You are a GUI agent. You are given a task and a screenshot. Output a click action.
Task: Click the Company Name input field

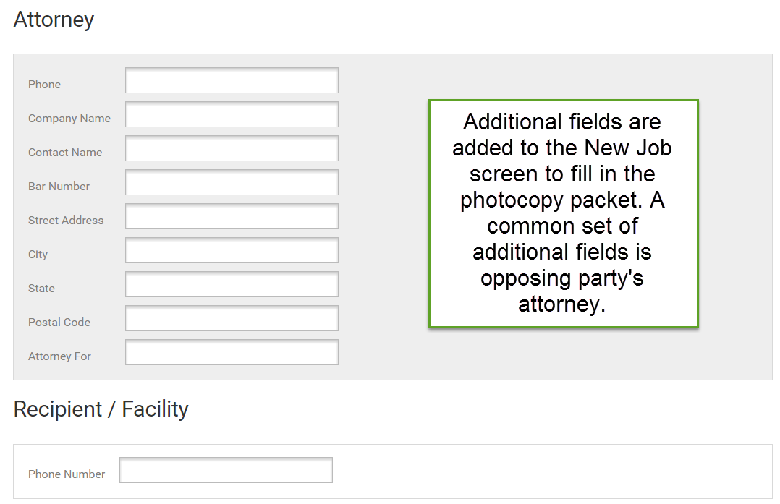point(231,114)
